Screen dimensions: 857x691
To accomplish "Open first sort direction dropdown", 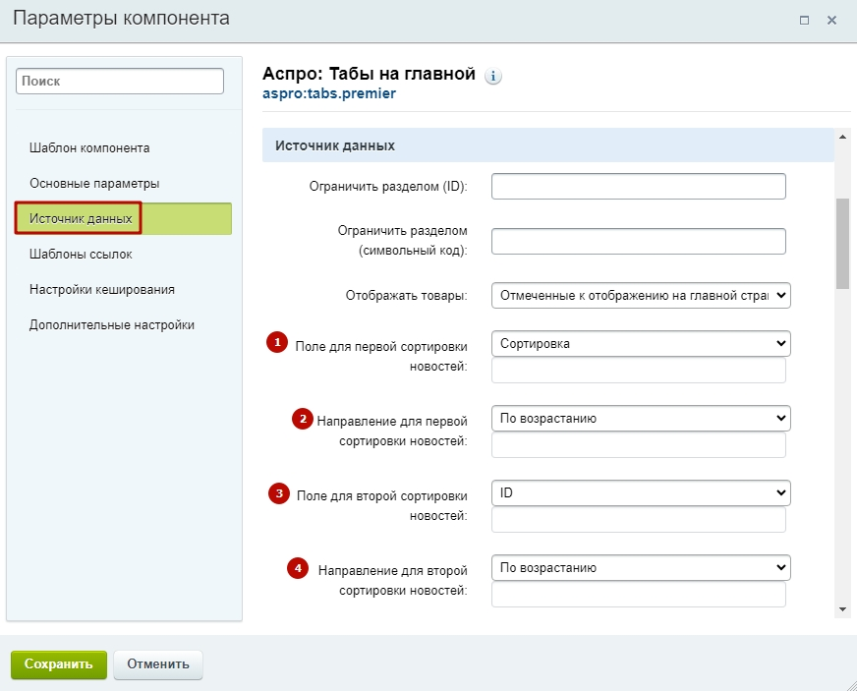I will coord(641,418).
